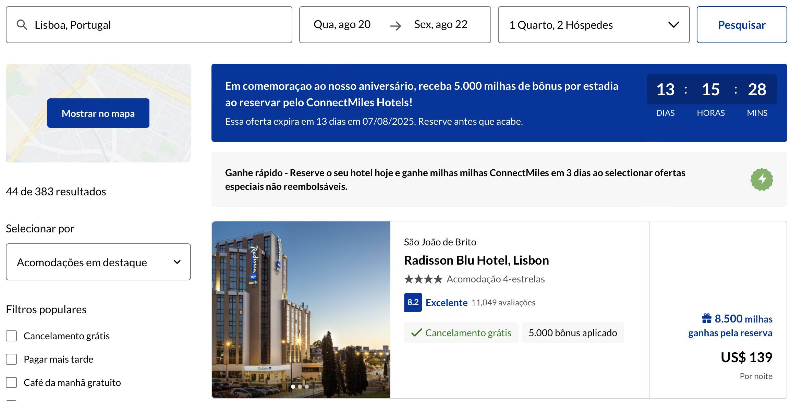
Task: Click the 8.500 milhas ganhas pela reserva link
Action: click(730, 326)
